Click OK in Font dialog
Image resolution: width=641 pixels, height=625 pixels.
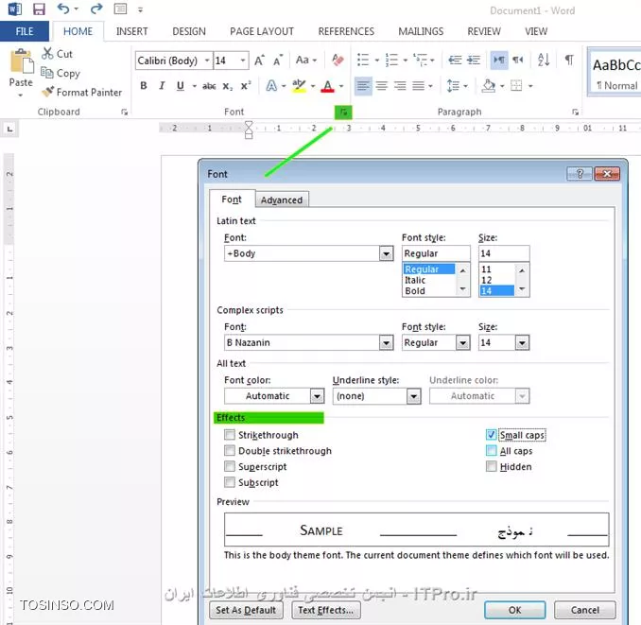pyautogui.click(x=514, y=610)
